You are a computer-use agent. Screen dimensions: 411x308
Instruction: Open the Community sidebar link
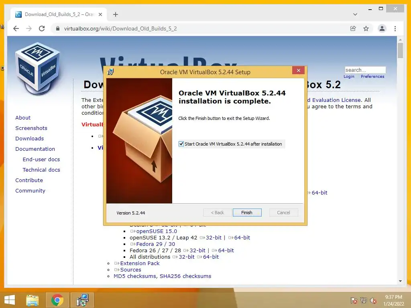coord(30,190)
